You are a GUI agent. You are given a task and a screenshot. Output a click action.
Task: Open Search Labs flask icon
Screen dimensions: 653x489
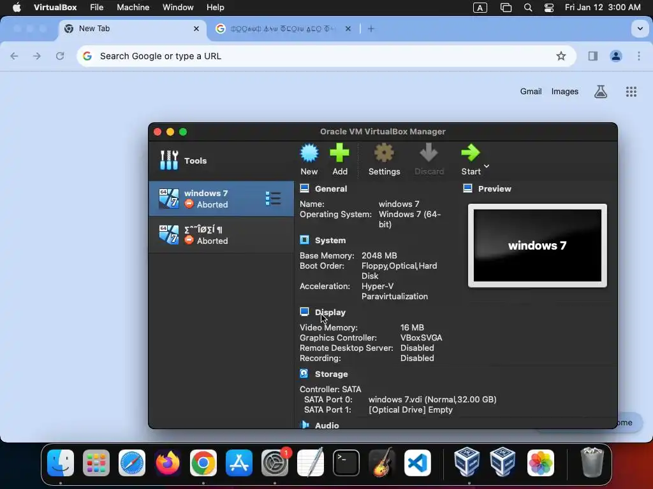coord(600,92)
